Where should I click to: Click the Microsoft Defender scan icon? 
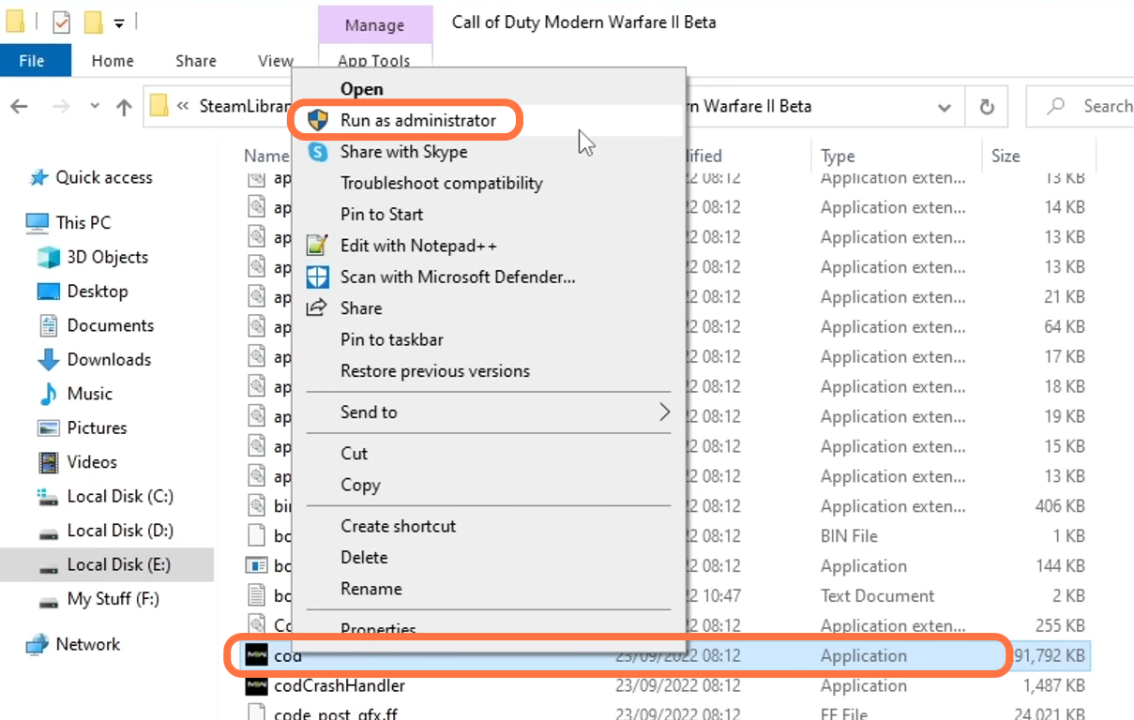[319, 277]
